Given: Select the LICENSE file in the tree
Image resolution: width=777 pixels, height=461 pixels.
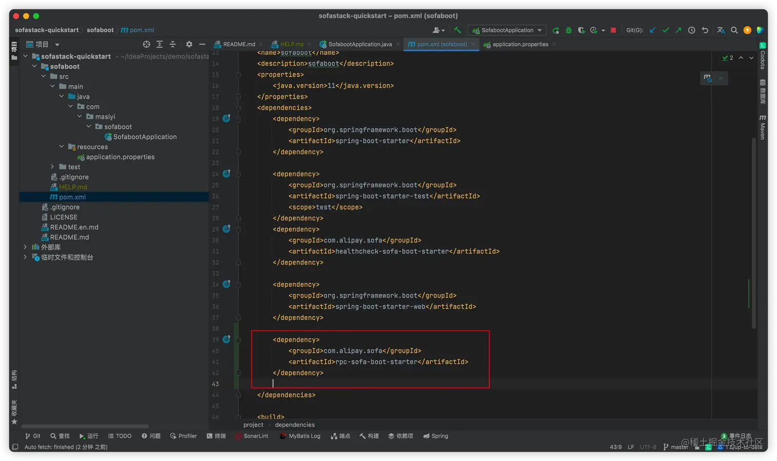Looking at the screenshot, I should (x=64, y=217).
